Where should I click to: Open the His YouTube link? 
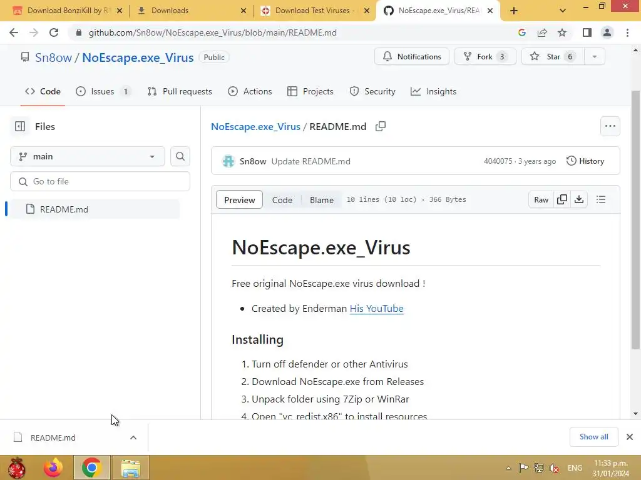coord(376,309)
